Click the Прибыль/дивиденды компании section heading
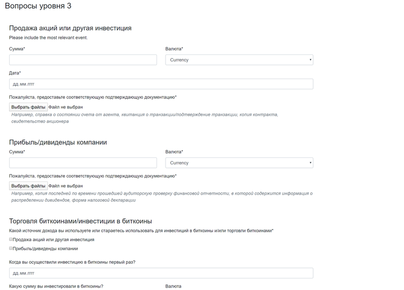404x290 pixels. coord(58,142)
